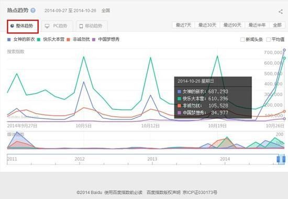Show the 最近7天 range
The width and height of the screenshot is (288, 199).
[x=183, y=25]
